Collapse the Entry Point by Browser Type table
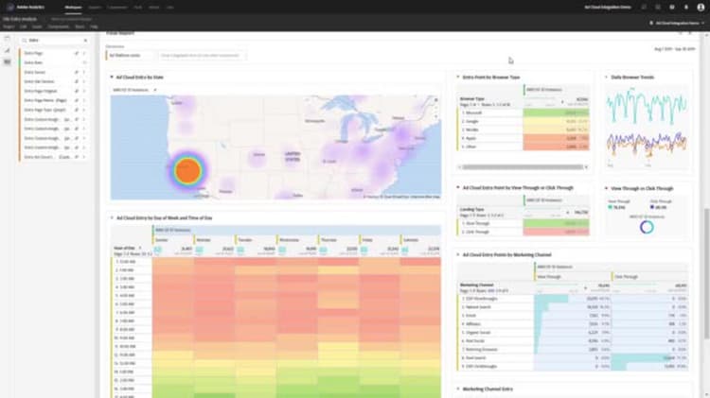 click(458, 78)
